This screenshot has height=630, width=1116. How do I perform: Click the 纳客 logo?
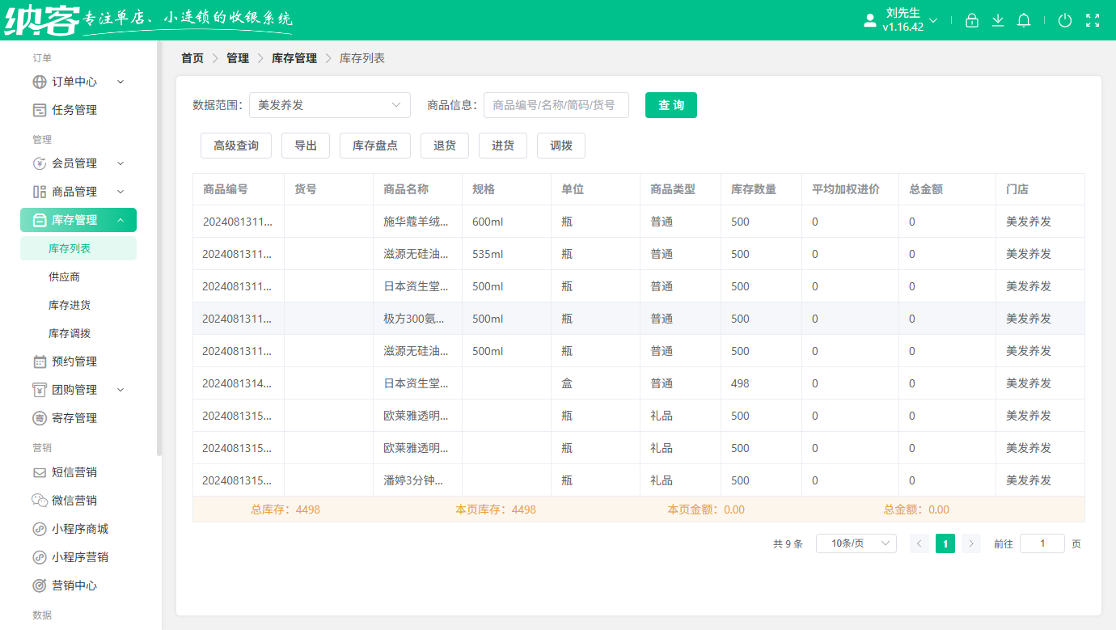pos(40,20)
